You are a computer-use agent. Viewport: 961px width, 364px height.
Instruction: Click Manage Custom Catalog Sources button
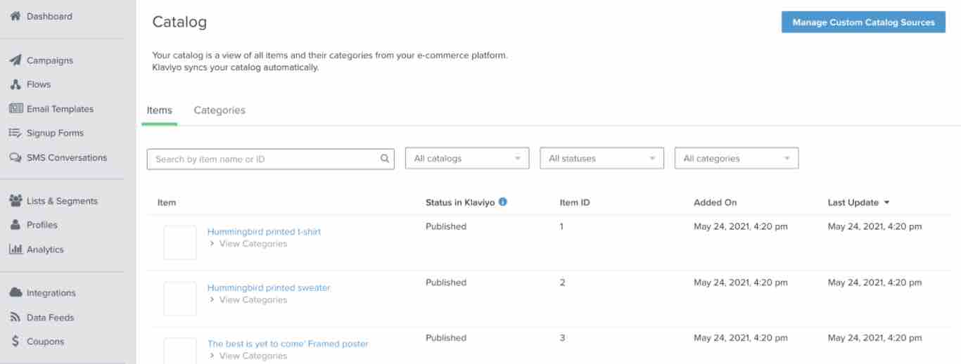point(863,22)
